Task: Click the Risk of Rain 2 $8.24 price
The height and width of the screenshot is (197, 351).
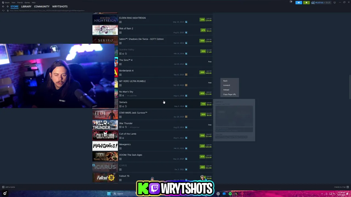Action: pyautogui.click(x=209, y=31)
